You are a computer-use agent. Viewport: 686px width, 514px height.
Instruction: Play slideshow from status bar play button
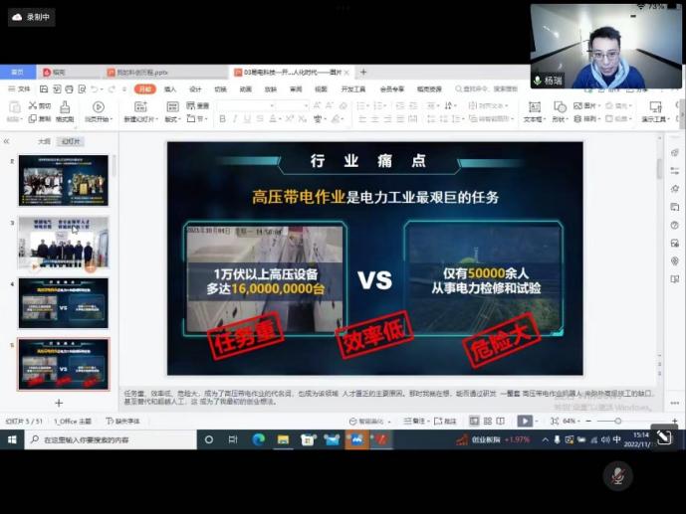[x=525, y=421]
